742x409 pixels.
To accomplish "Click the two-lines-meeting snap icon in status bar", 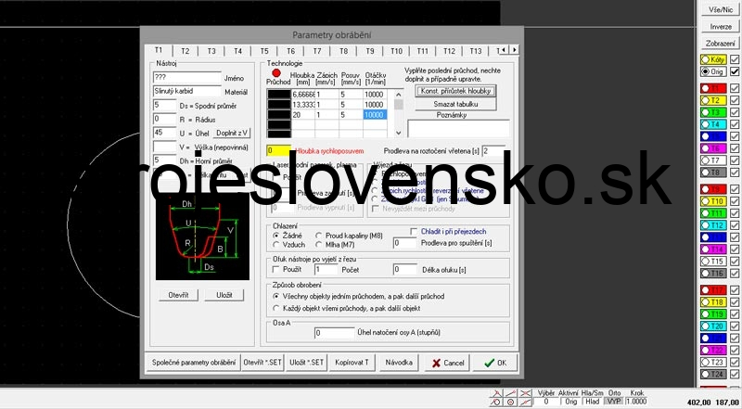I will point(496,393).
